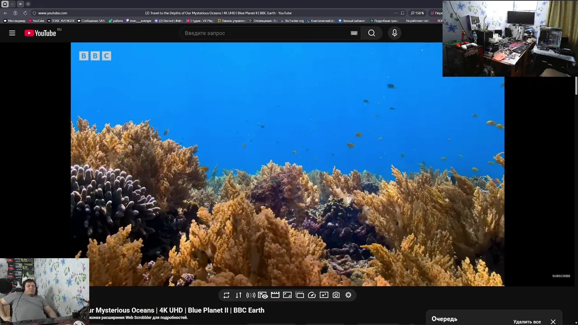The height and width of the screenshot is (325, 578).
Task: Open the on-screen keyboard in search box
Action: (354, 33)
